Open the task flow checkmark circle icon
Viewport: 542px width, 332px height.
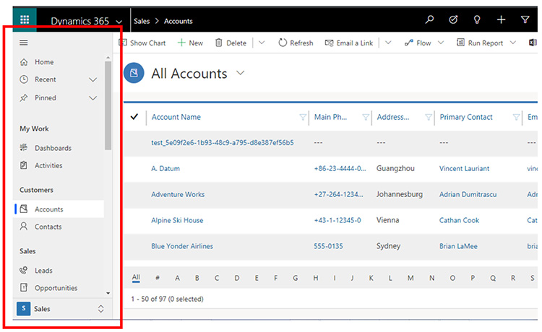453,19
